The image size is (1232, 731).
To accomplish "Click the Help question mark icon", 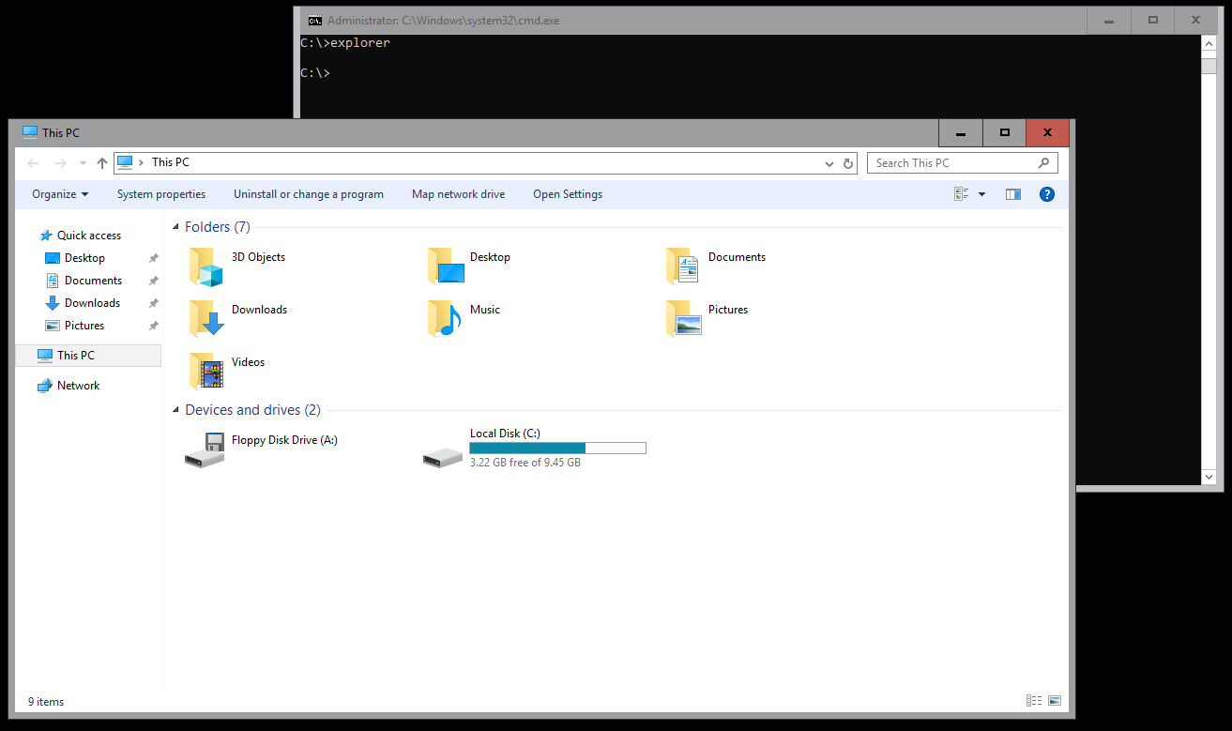I will [1046, 194].
